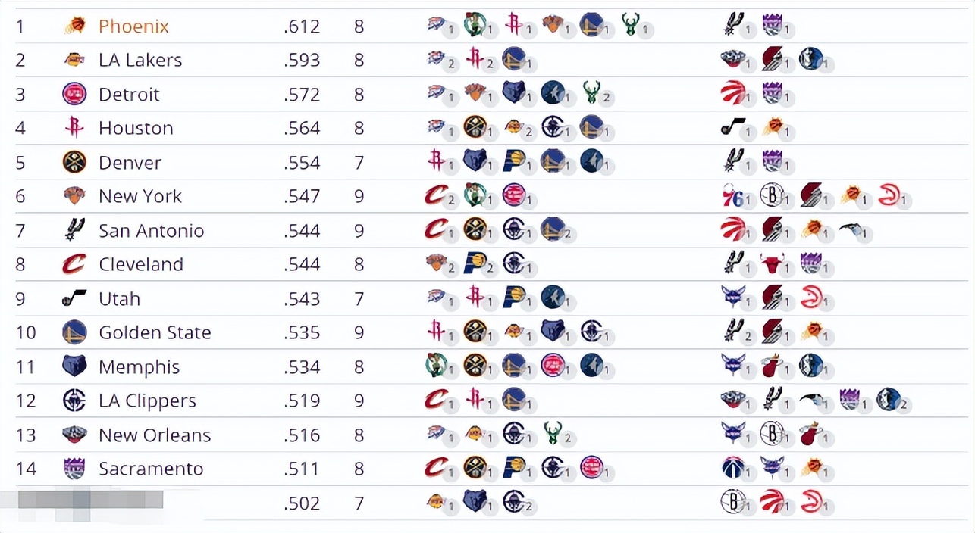Click the Pistons logo beside the Detroit name
The width and height of the screenshot is (975, 533).
tap(74, 94)
